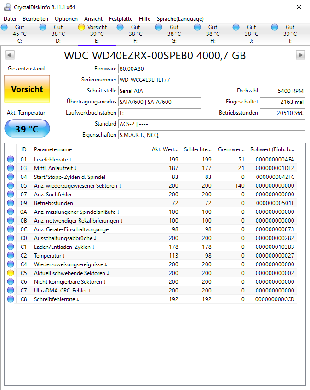Viewport: 310px width, 390px height.
Task: Click the ID column header
Action: click(x=23, y=149)
